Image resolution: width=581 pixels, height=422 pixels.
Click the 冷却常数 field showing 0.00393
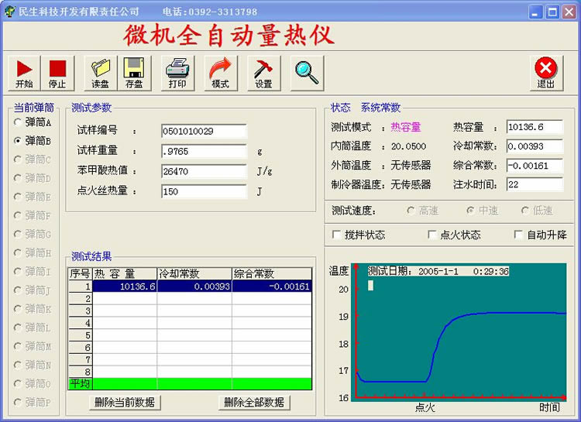(535, 146)
